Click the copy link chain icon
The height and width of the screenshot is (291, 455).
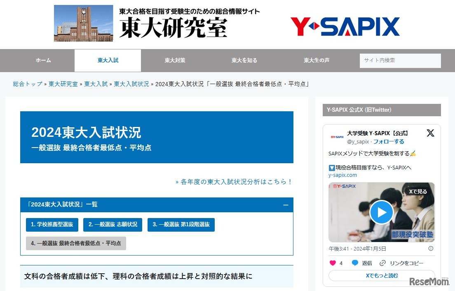(x=382, y=263)
